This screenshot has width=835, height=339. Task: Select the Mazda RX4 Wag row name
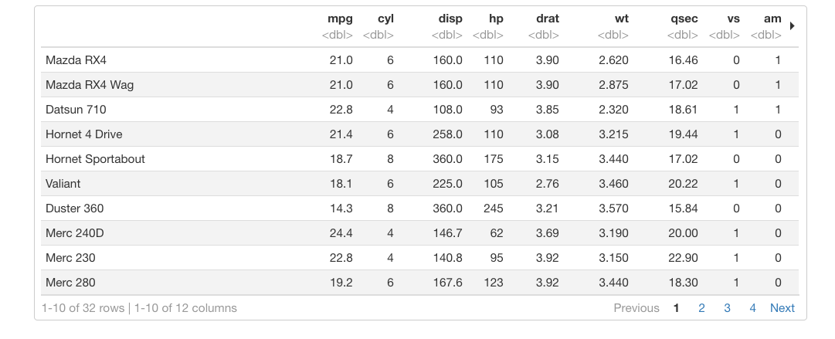pos(90,85)
